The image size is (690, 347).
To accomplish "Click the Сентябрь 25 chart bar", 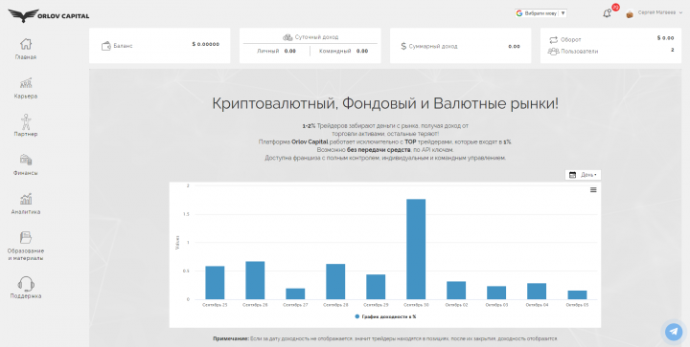I will pos(215,283).
